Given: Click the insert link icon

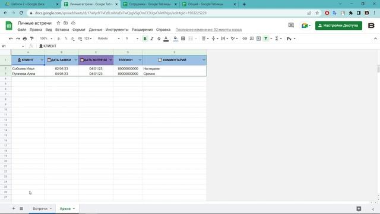Looking at the screenshot, I should pyautogui.click(x=245, y=39).
